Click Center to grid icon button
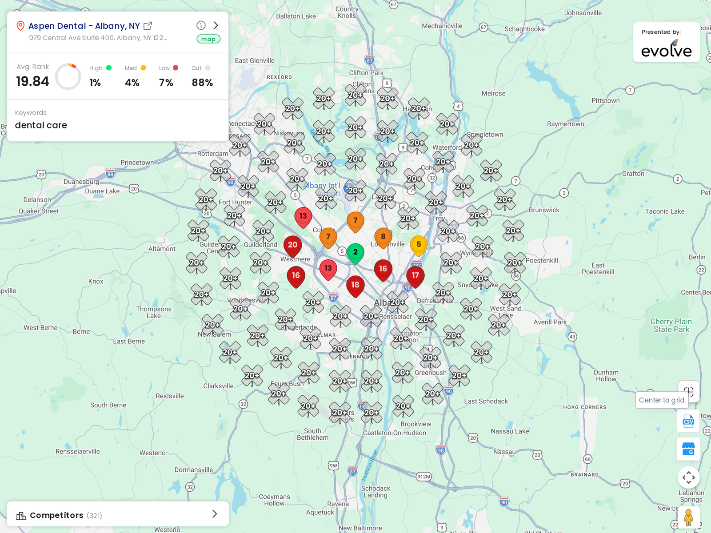The width and height of the screenshot is (711, 533). 689,391
